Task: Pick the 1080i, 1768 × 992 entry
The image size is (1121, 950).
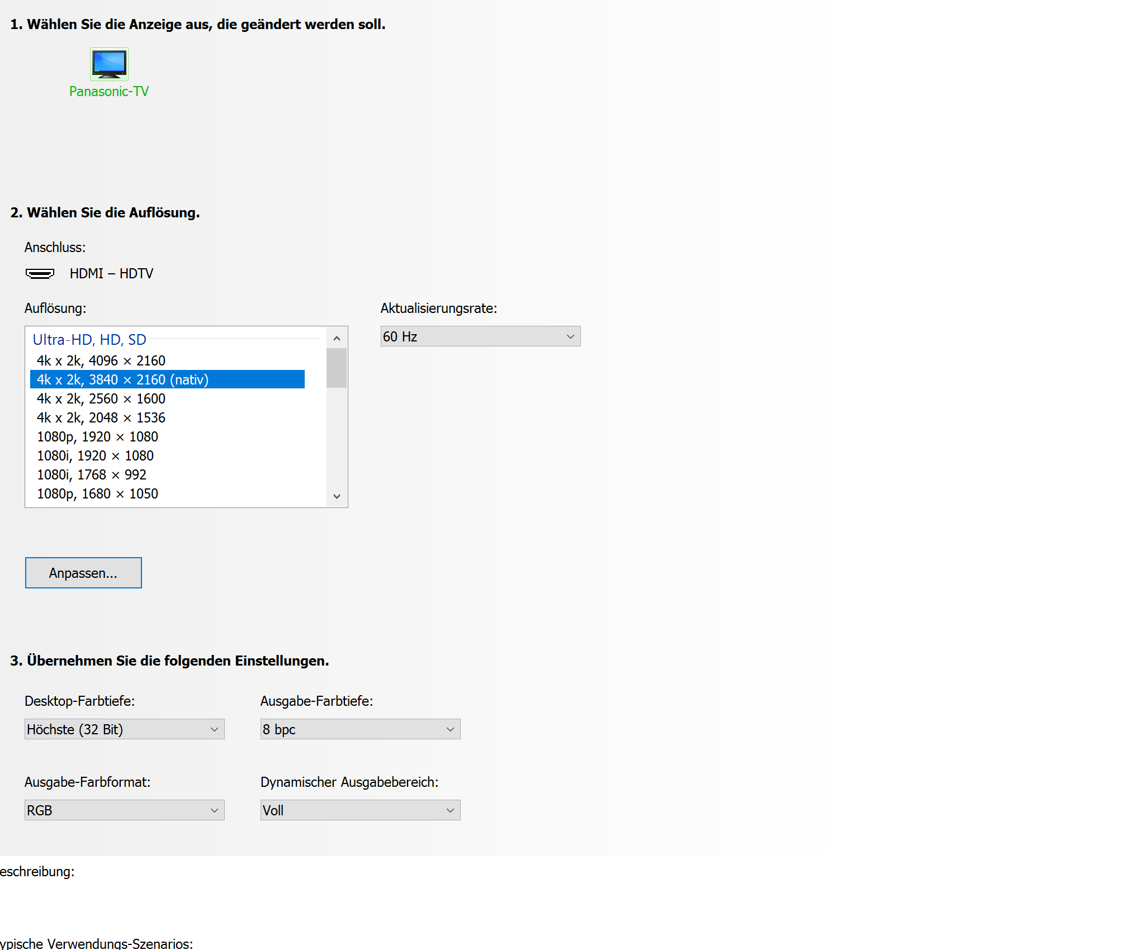Action: coord(92,474)
